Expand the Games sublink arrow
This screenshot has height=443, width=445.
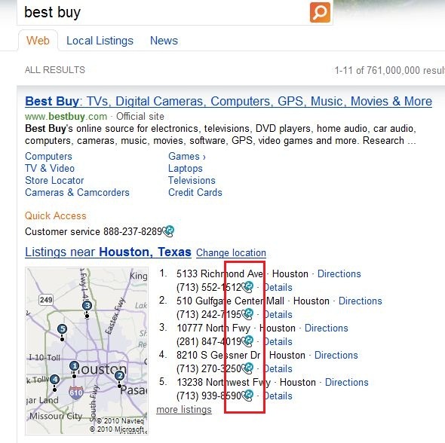pos(204,157)
